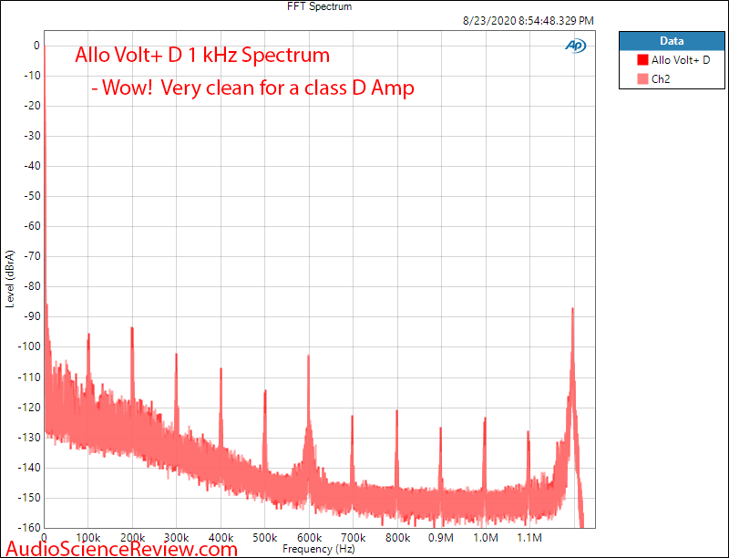The width and height of the screenshot is (729, 558).
Task: Select the Ch2 pink legend swatch
Action: (642, 79)
